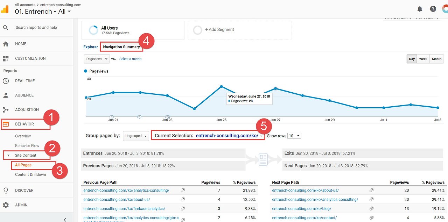Switch chart granularity to Day
Viewport: 448px width, 222px height.
tap(412, 59)
